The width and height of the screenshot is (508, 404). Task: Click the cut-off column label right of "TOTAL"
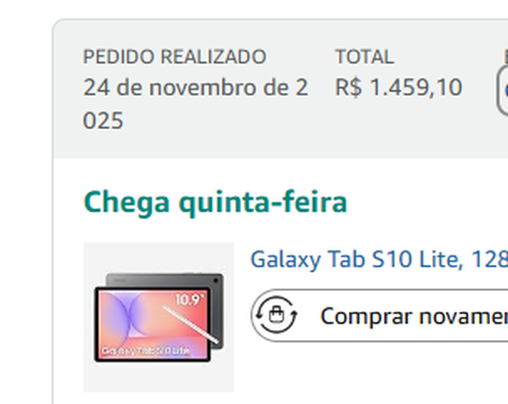click(505, 57)
